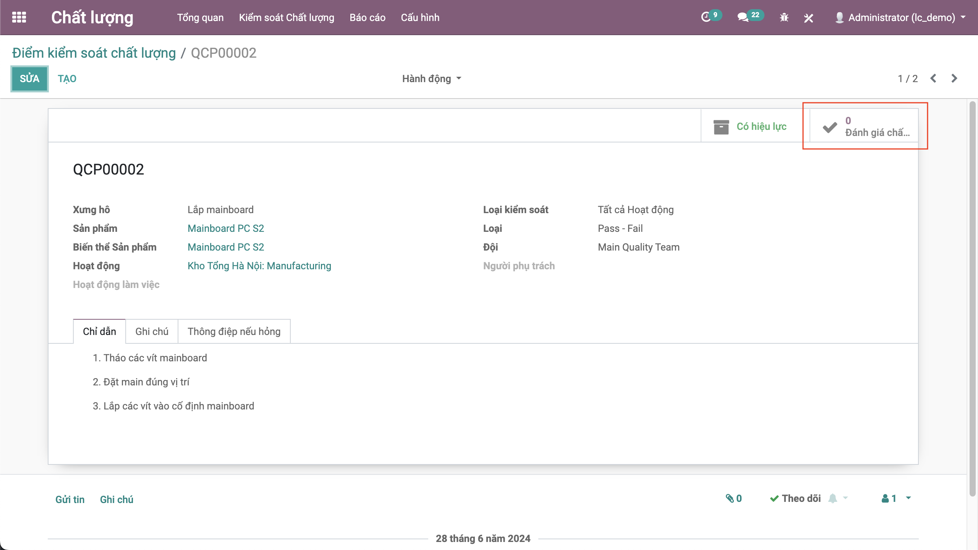Go to next record arrow
The height and width of the screenshot is (550, 978).
(x=954, y=78)
